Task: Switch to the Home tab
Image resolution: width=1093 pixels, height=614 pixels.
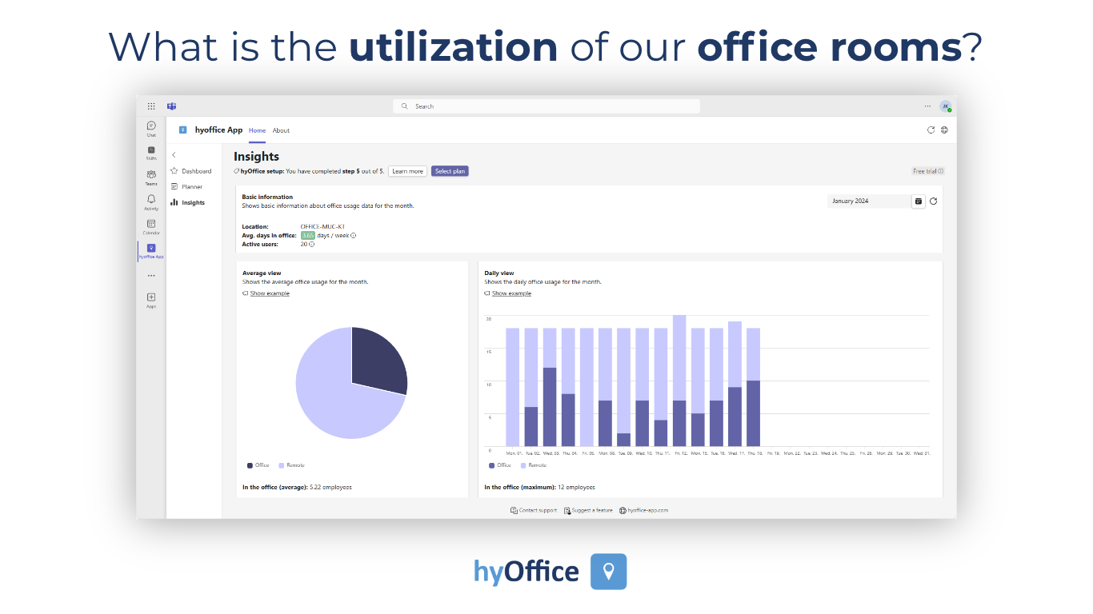Action: click(257, 130)
